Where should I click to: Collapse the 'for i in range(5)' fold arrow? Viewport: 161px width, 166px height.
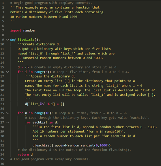8,72
